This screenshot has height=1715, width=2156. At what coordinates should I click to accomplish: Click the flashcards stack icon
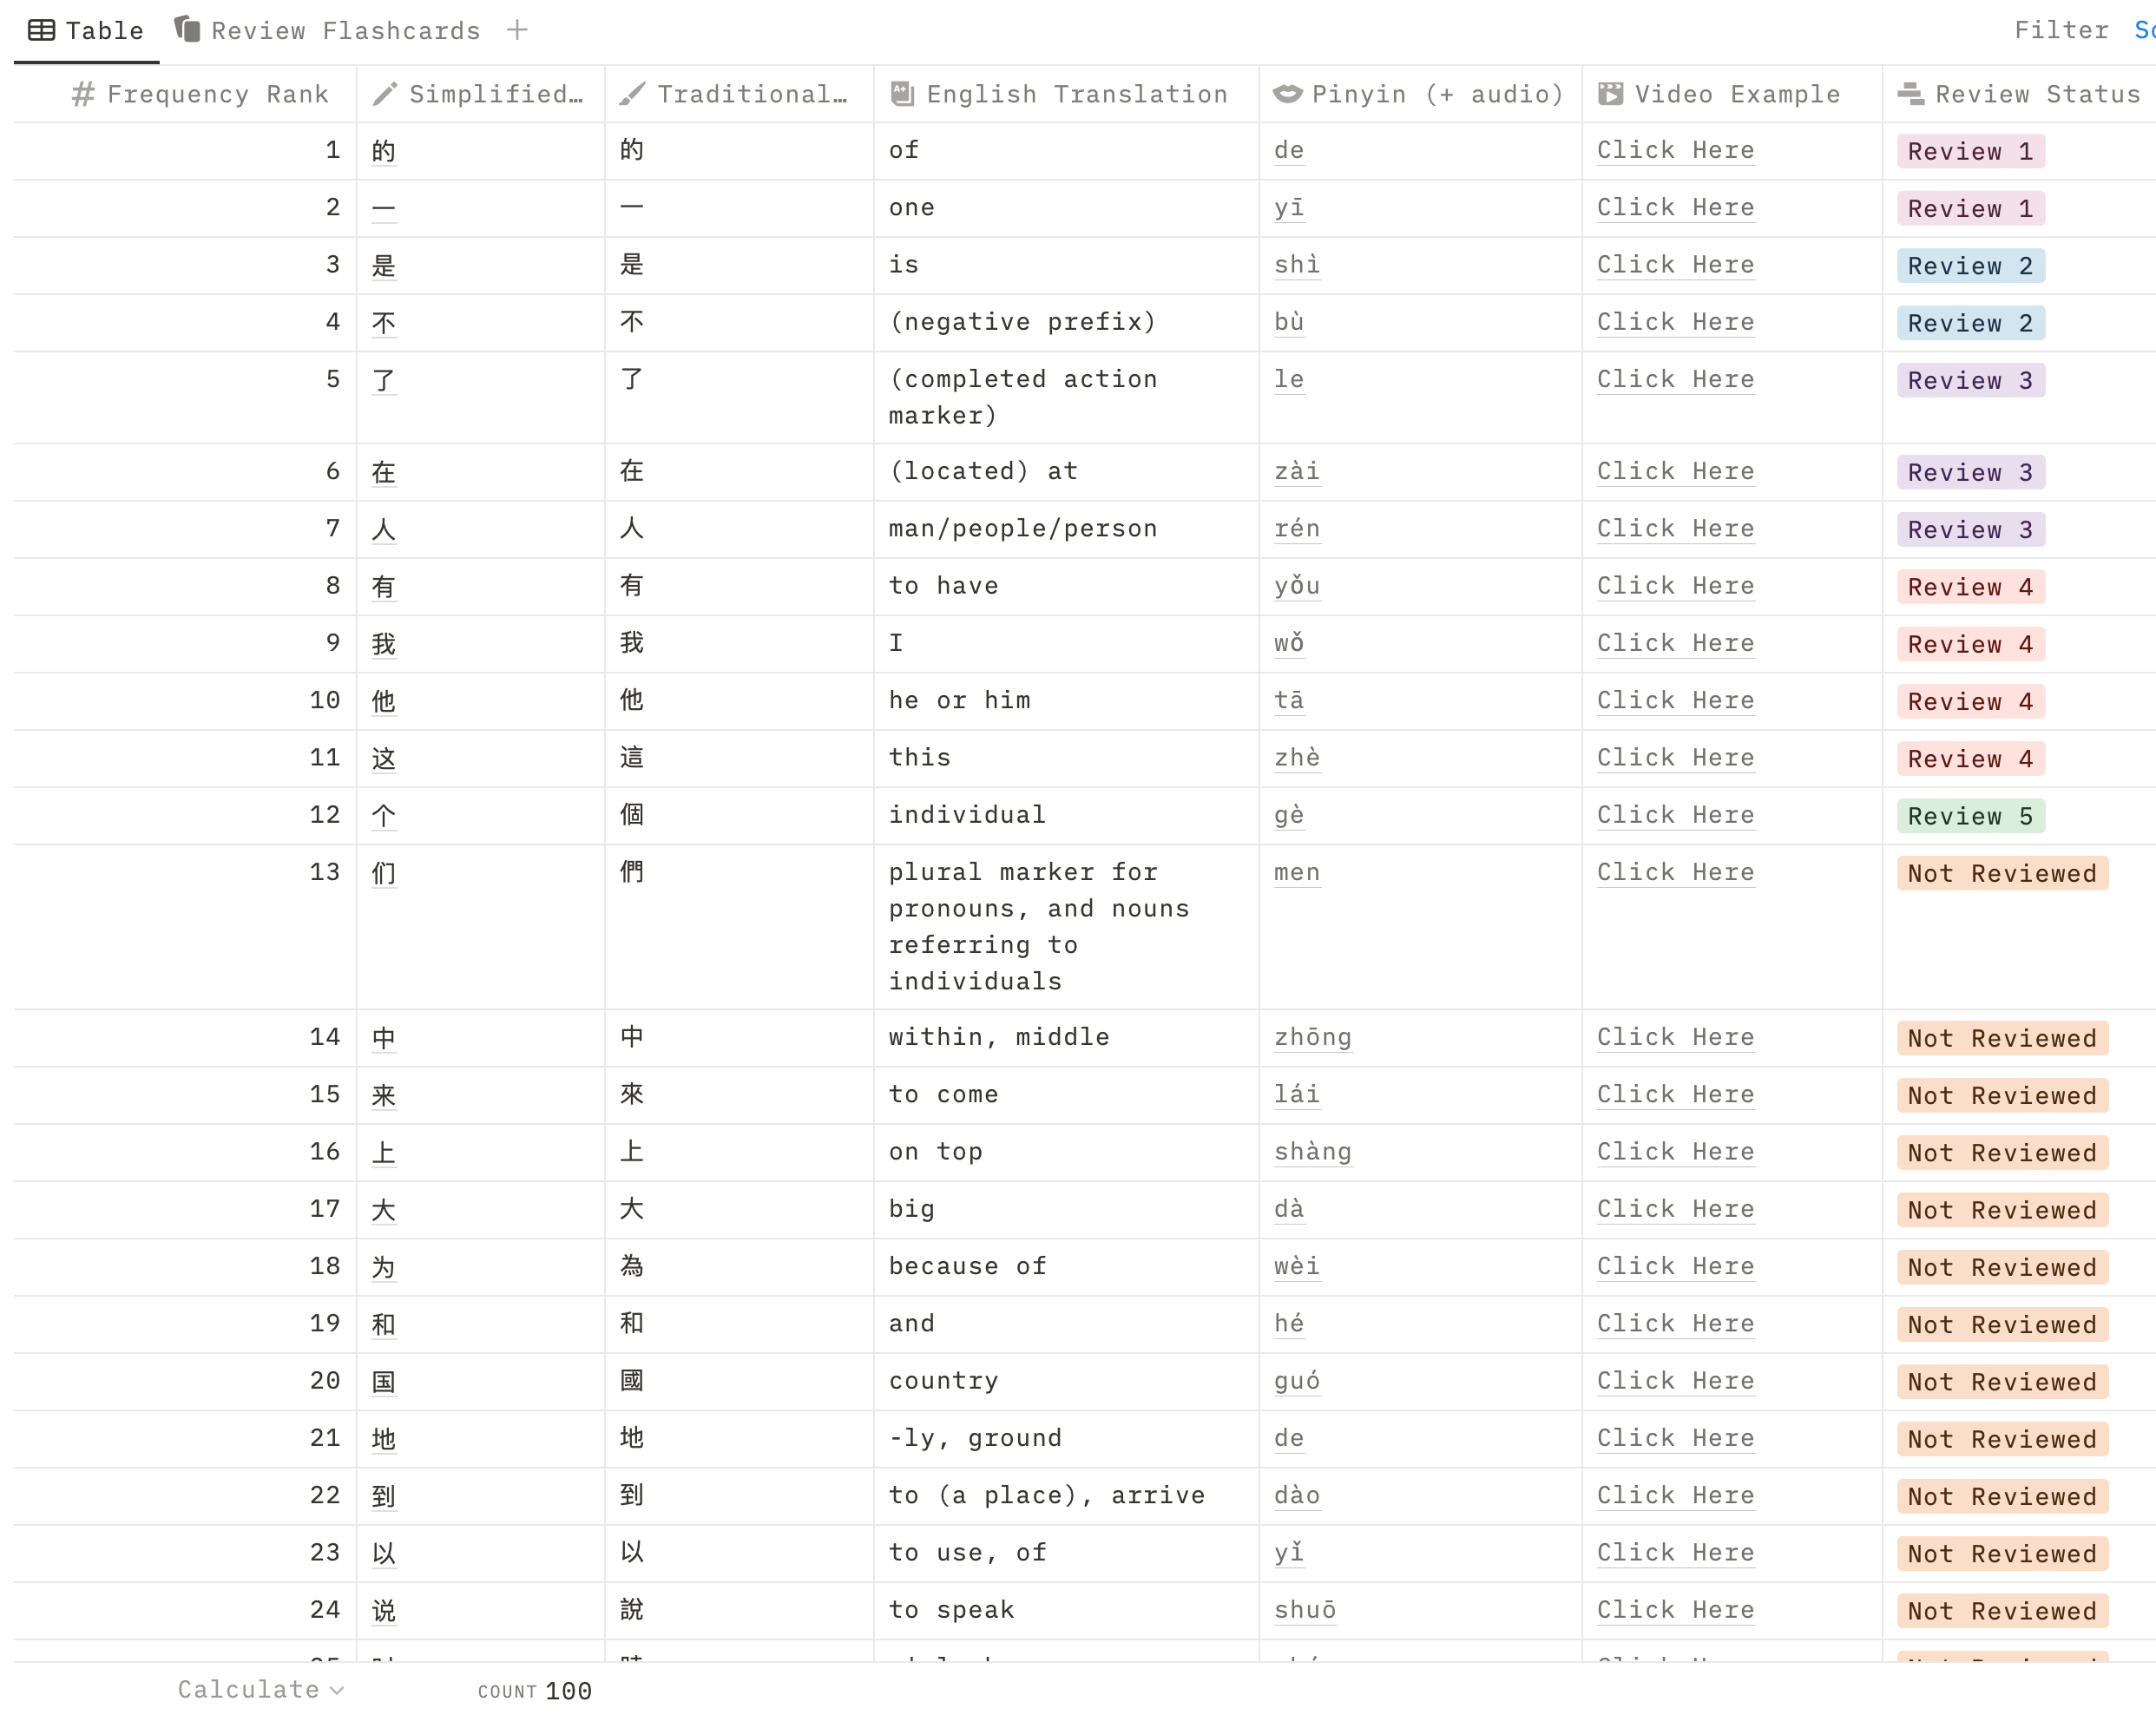click(x=187, y=29)
